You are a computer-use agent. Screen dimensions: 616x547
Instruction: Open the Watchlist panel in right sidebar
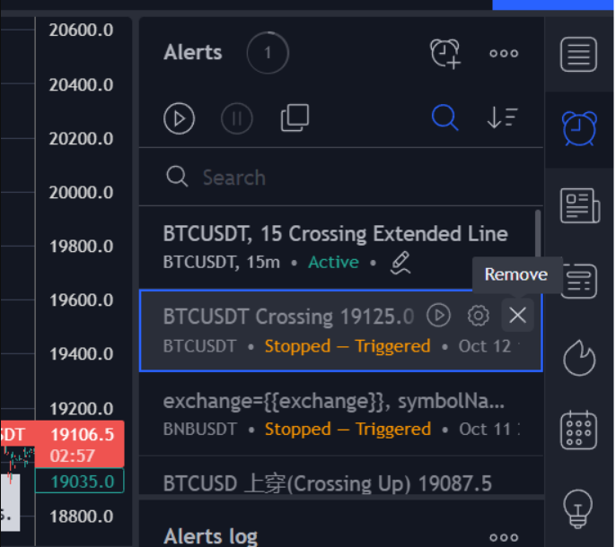coord(578,55)
